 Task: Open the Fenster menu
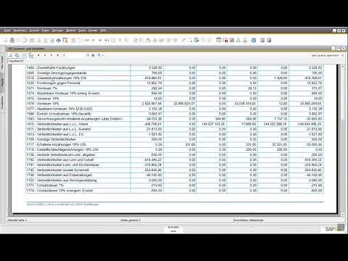[x=93, y=30]
